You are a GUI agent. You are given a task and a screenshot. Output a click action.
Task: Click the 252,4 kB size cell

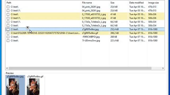pos(114,29)
